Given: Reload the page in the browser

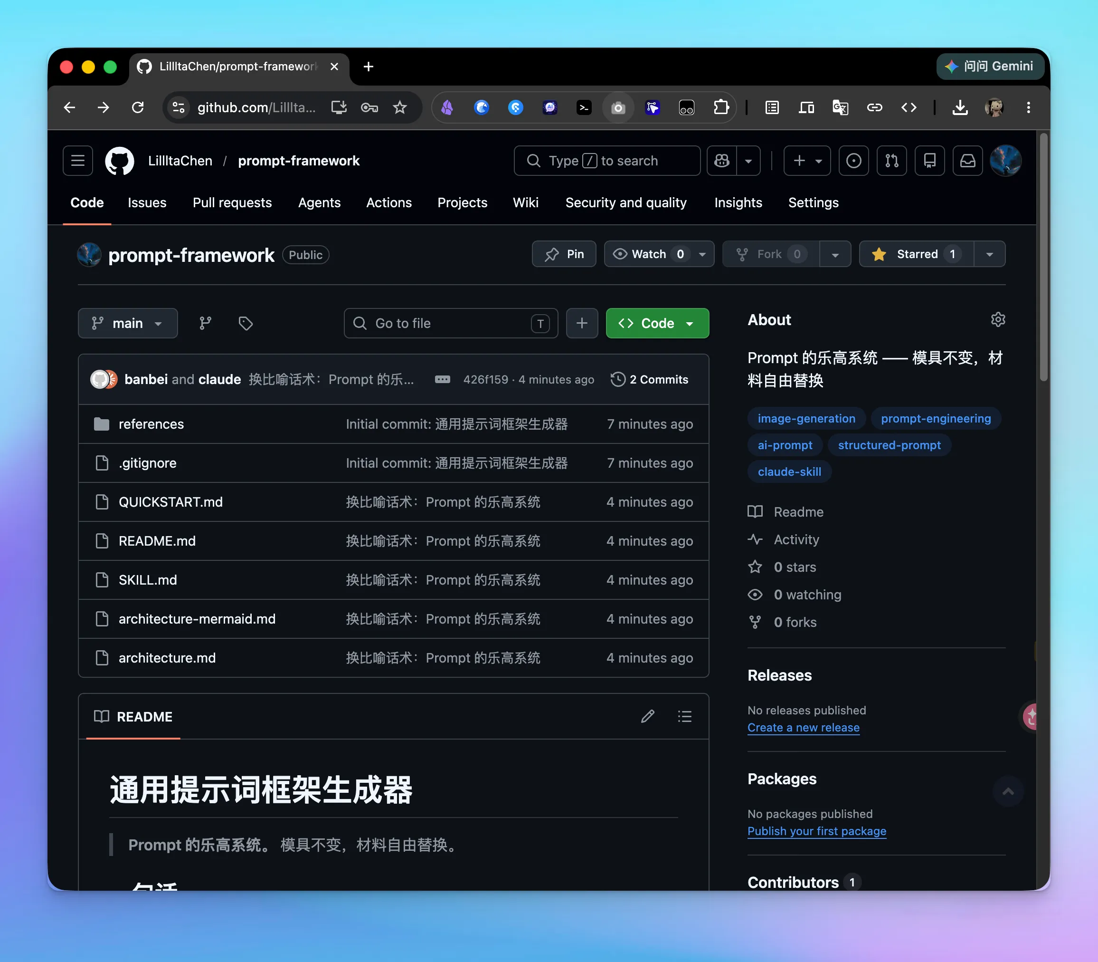Looking at the screenshot, I should [138, 107].
